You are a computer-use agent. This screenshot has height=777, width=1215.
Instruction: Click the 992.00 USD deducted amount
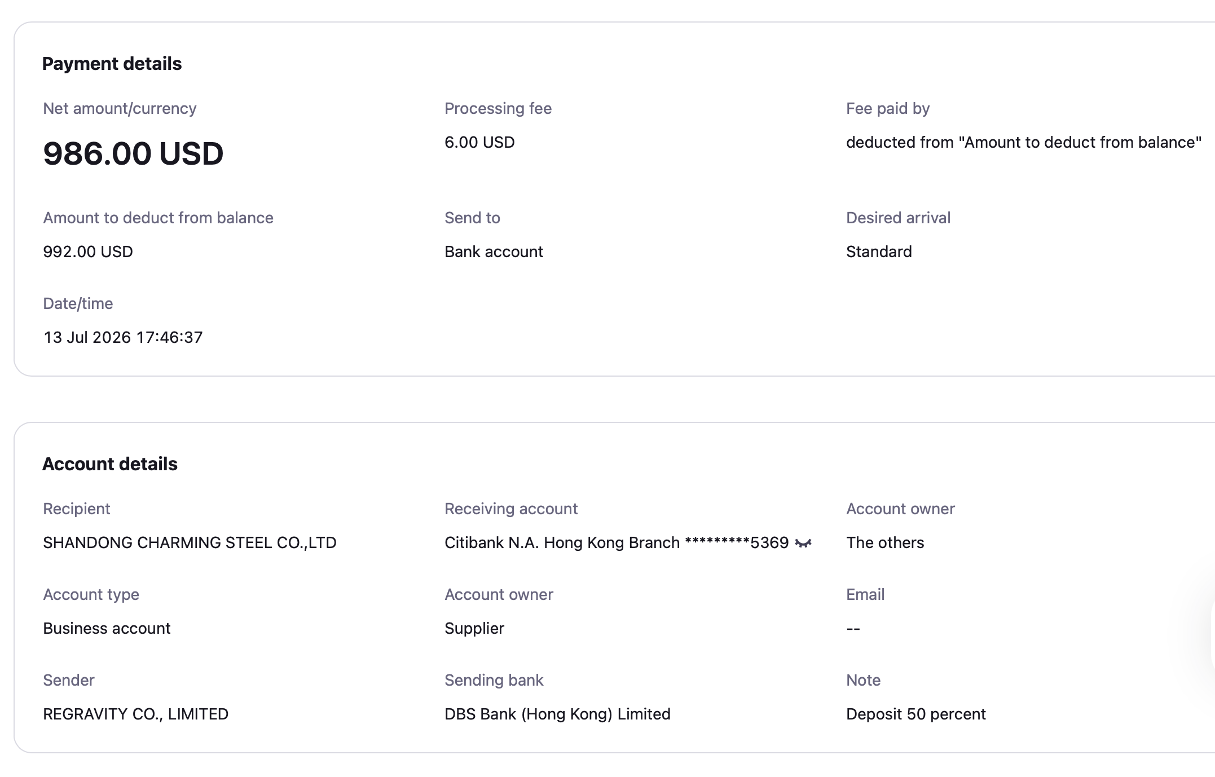(88, 251)
